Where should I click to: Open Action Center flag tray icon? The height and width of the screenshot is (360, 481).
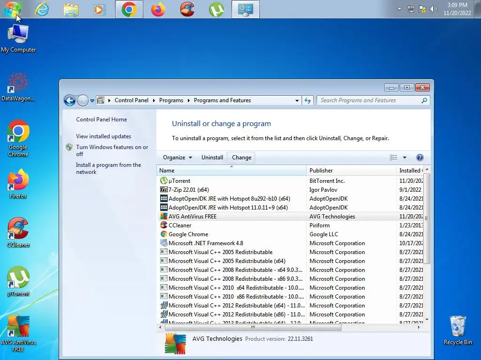coord(422,9)
